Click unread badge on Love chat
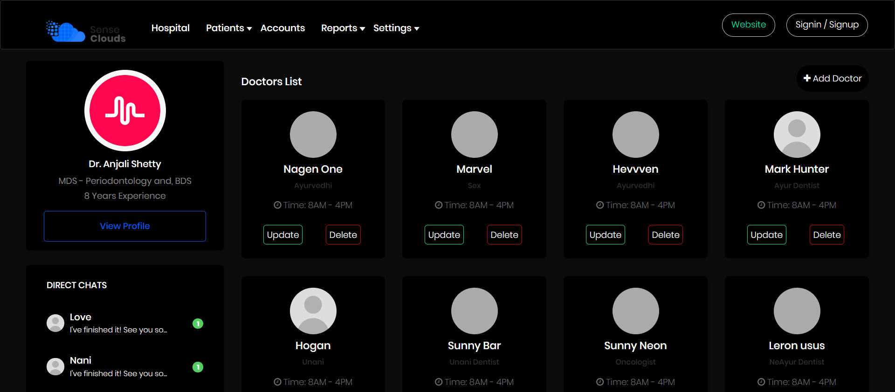The height and width of the screenshot is (392, 895). point(198,324)
